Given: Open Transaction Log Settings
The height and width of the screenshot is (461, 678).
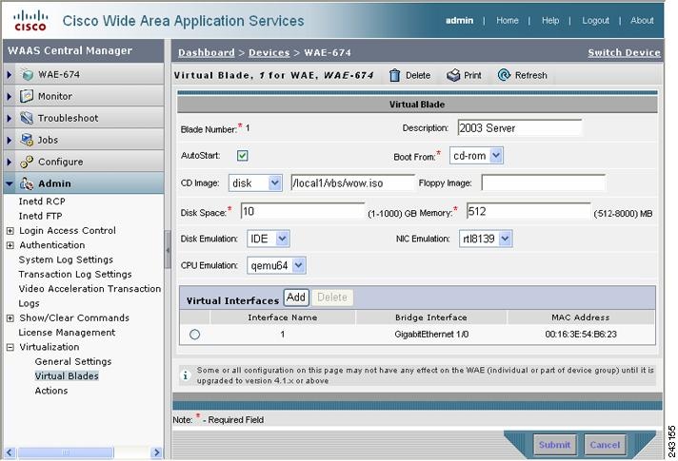Looking at the screenshot, I should [x=75, y=274].
